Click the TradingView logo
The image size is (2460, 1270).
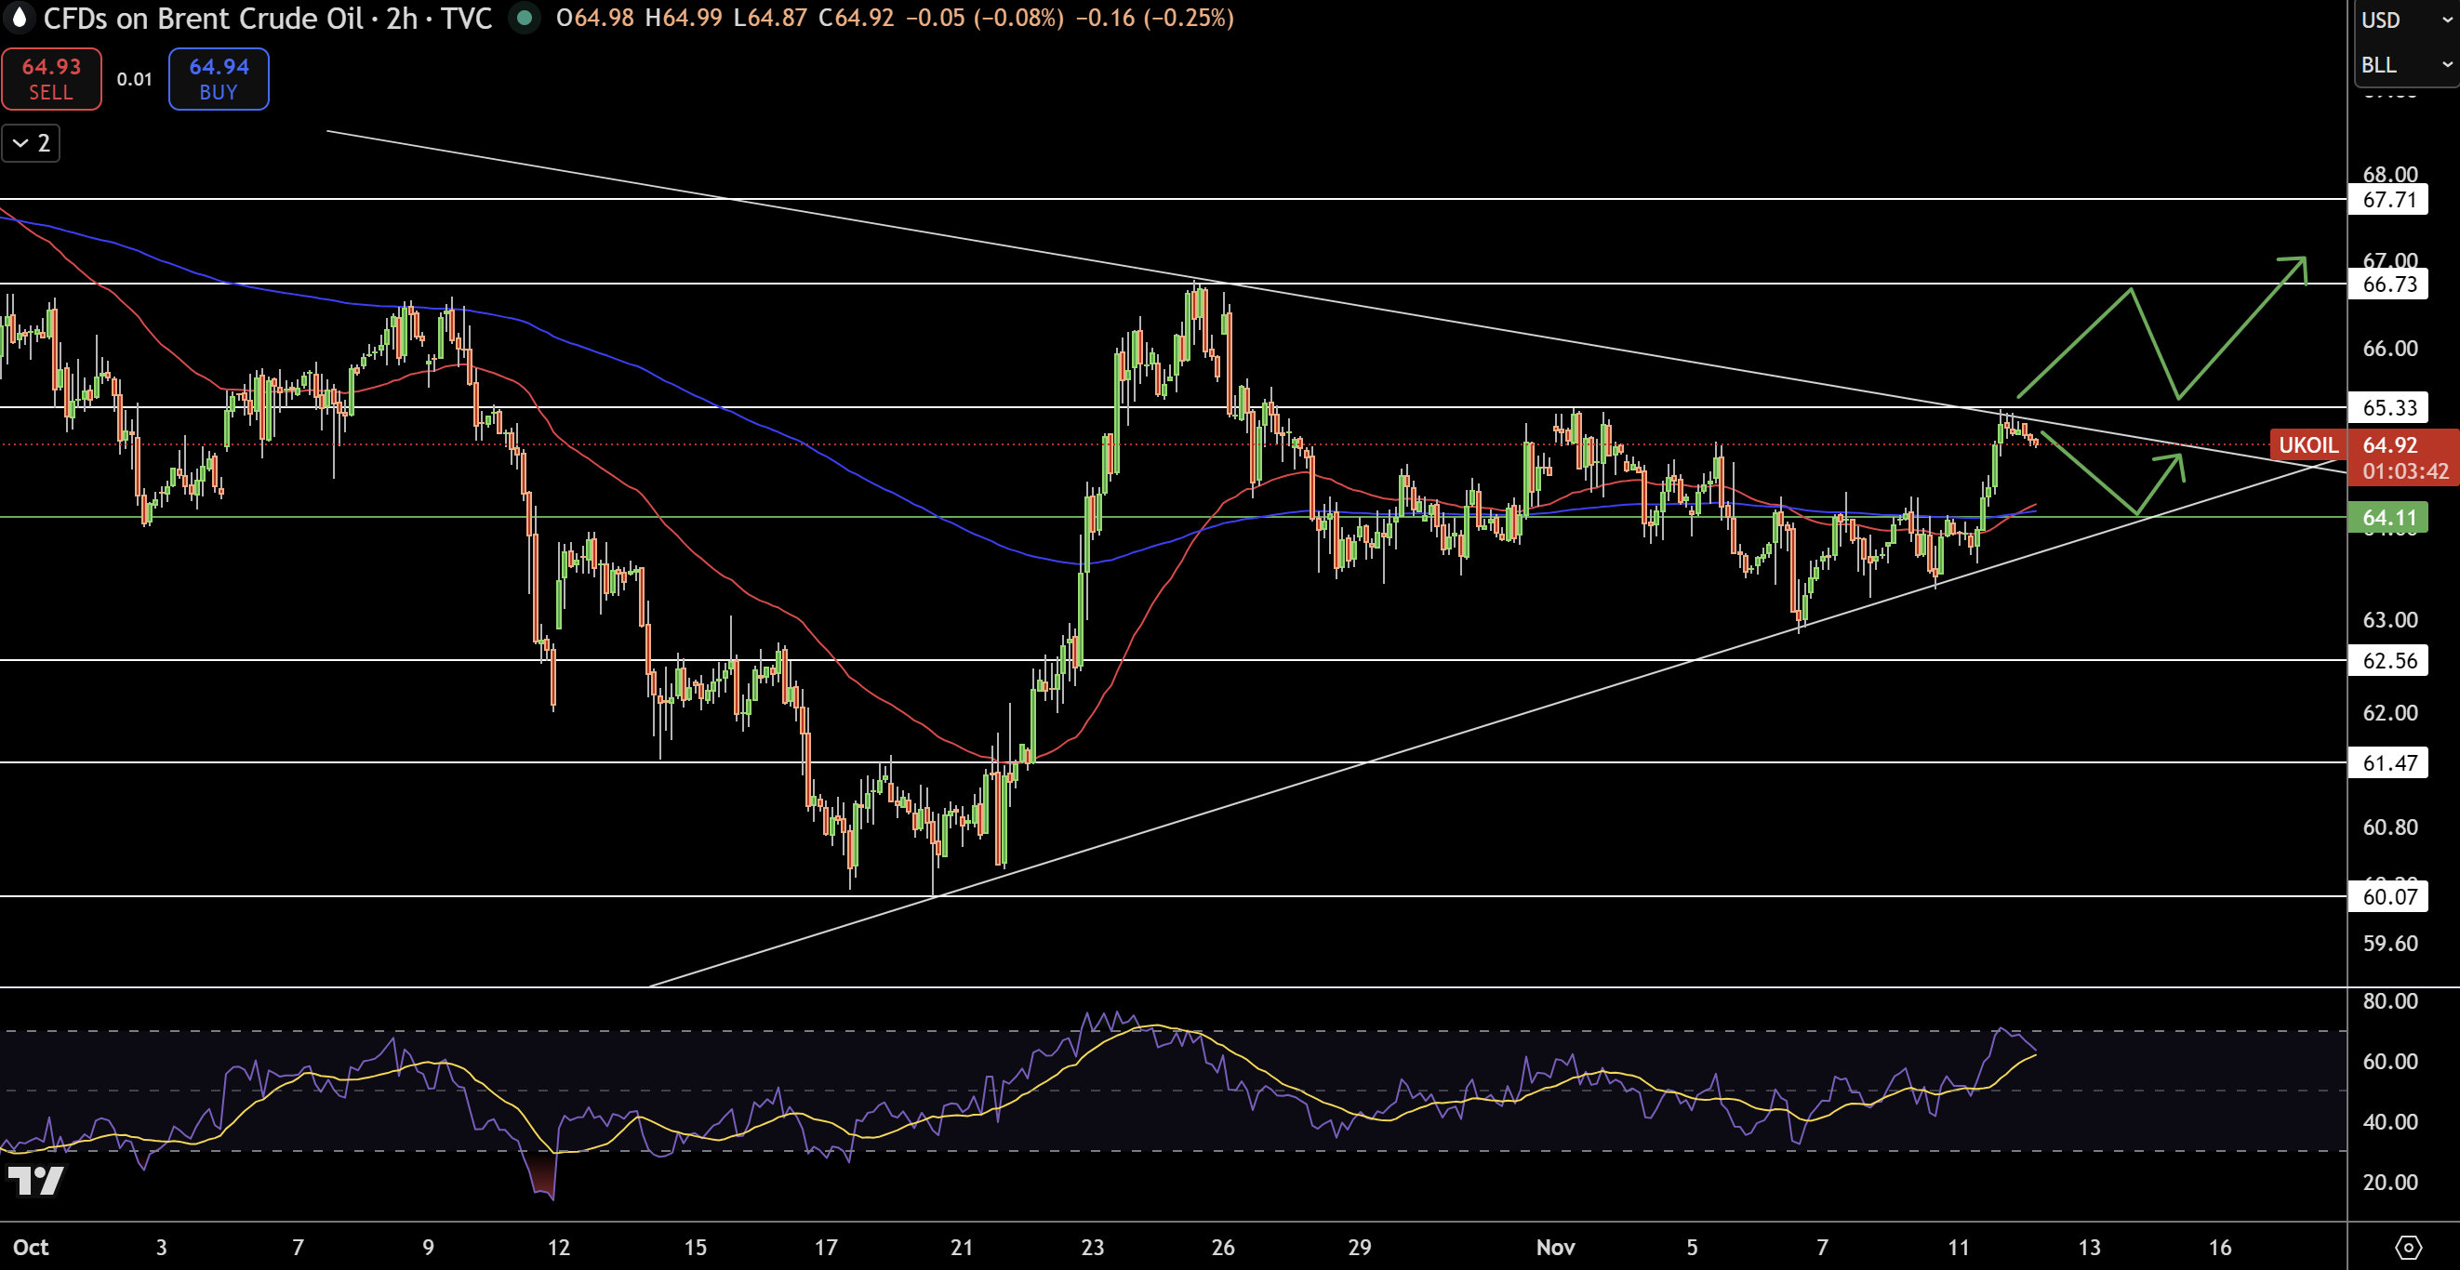coord(35,1181)
